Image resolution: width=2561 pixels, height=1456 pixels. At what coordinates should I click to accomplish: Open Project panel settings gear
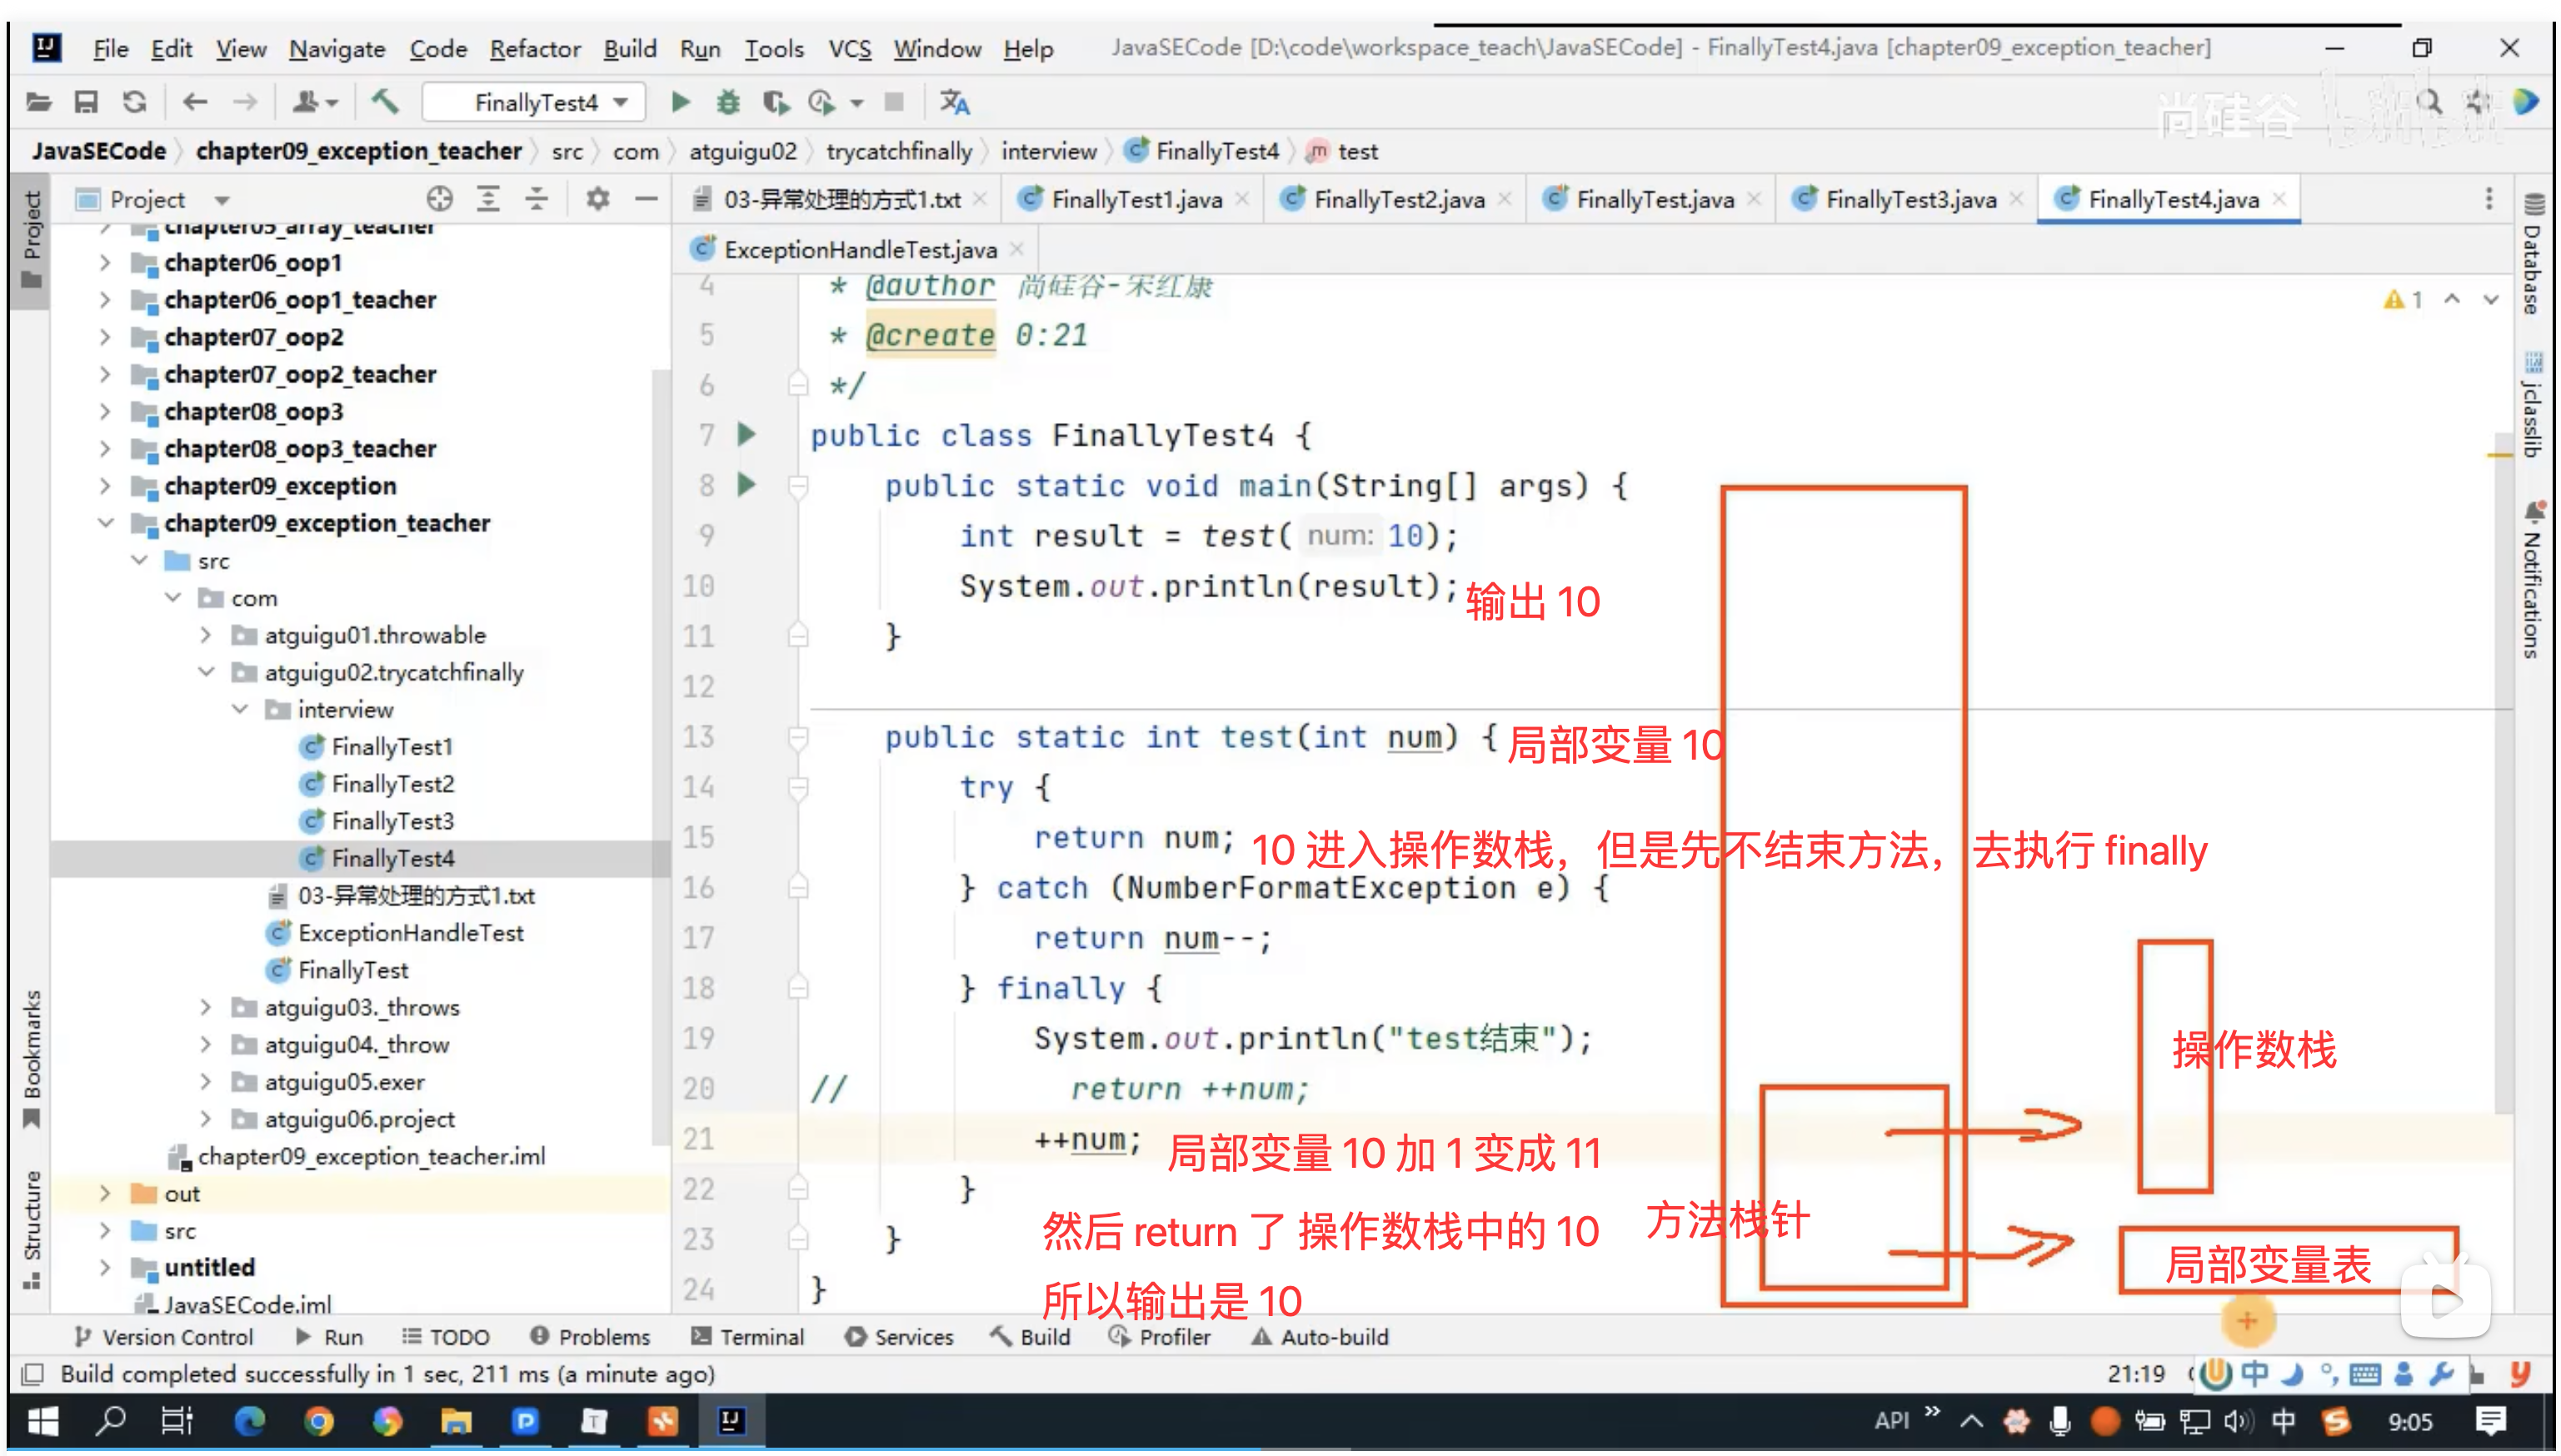tap(597, 199)
